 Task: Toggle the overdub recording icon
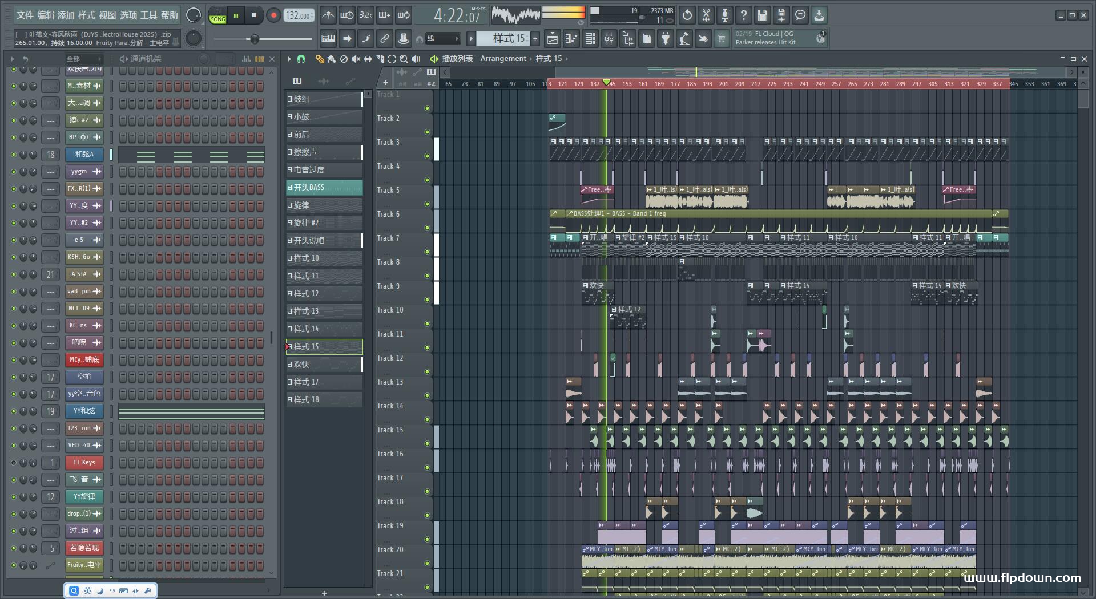click(x=385, y=15)
